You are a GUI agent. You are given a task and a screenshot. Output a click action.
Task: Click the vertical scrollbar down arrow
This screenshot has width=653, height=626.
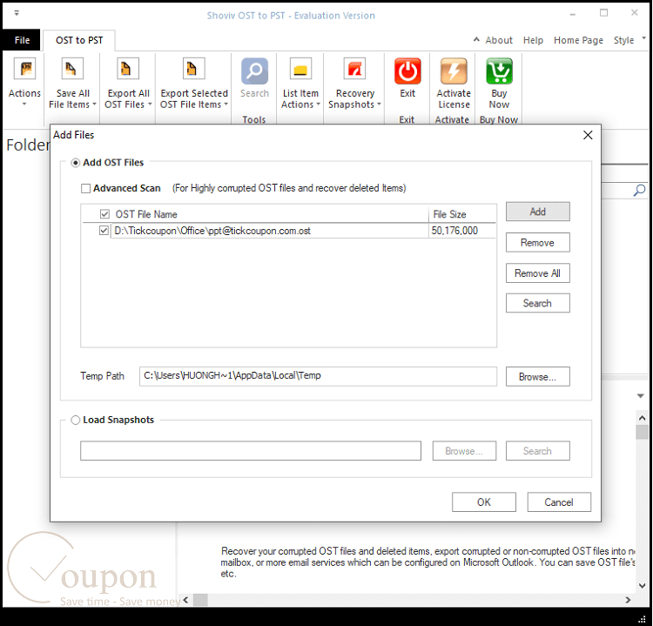point(642,586)
